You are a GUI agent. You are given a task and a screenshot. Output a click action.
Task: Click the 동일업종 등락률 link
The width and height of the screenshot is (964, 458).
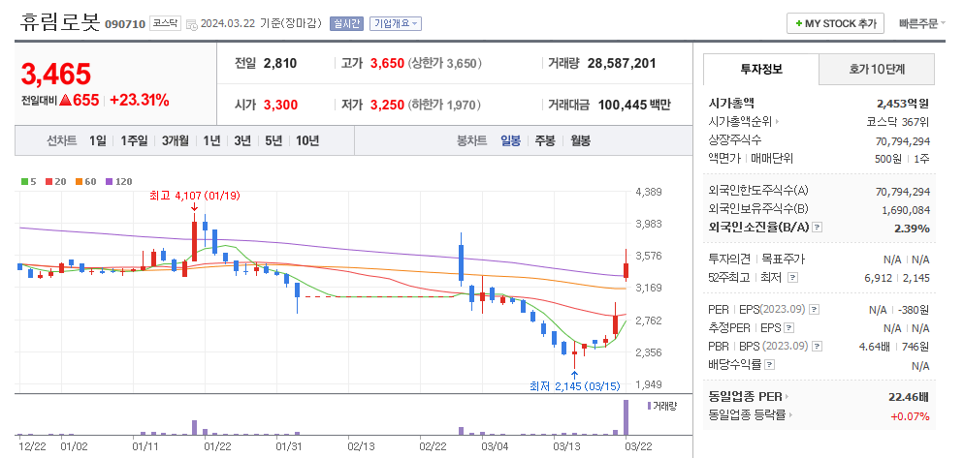[748, 415]
